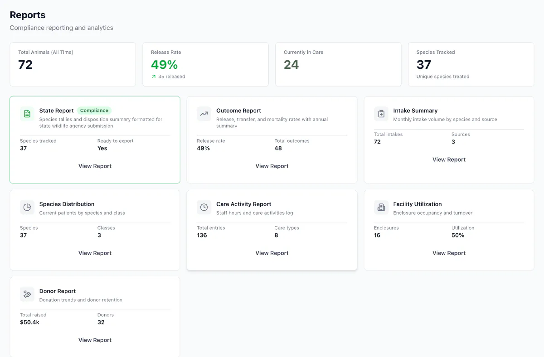The height and width of the screenshot is (357, 544).
Task: Click the Species Distribution pie chart icon
Action: tap(27, 207)
